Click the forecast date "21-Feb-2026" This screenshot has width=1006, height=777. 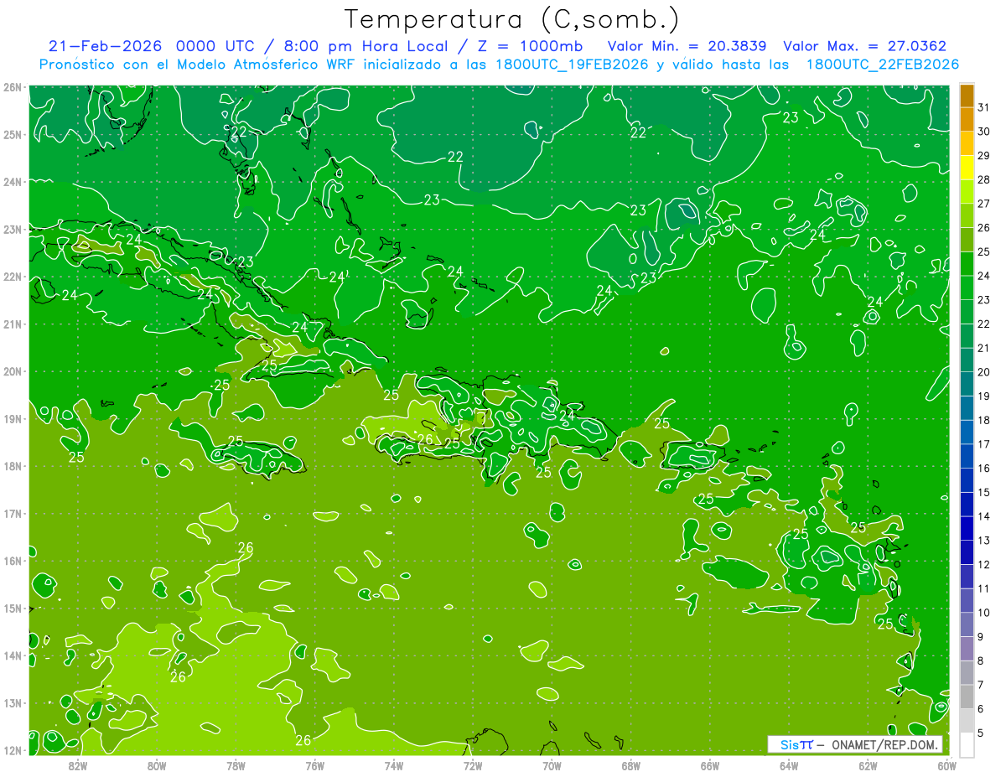click(106, 46)
